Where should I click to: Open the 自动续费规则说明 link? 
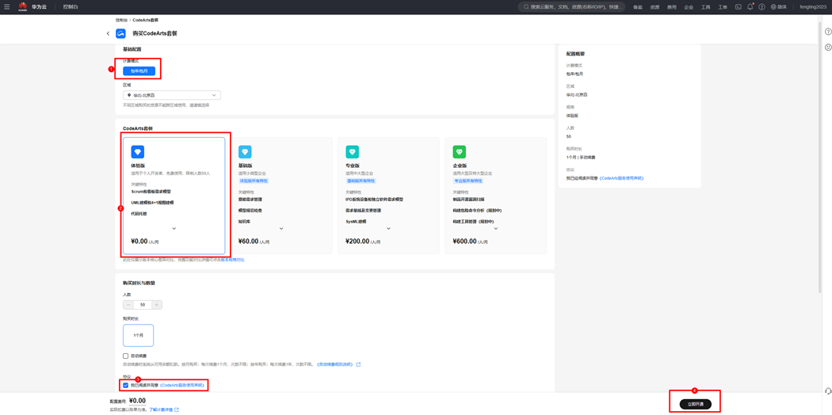pyautogui.click(x=334, y=364)
